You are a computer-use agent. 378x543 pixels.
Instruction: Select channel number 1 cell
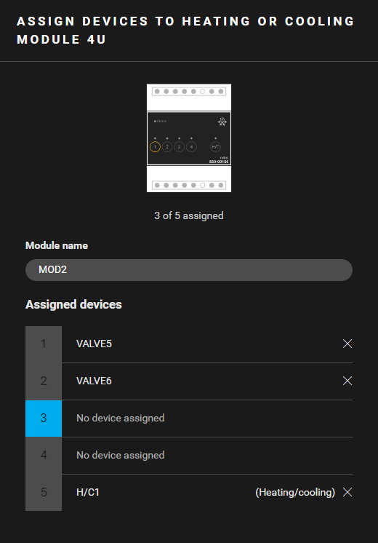coord(44,344)
